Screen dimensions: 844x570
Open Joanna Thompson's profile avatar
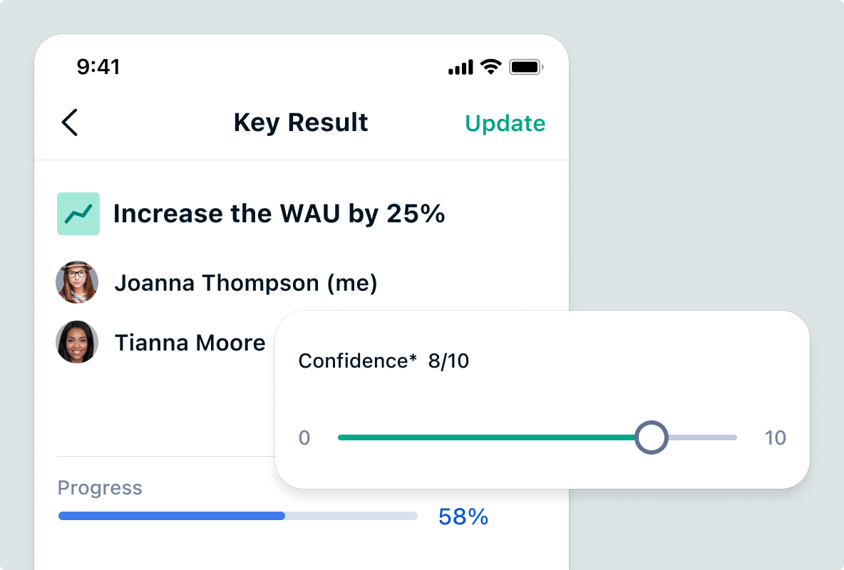click(77, 282)
